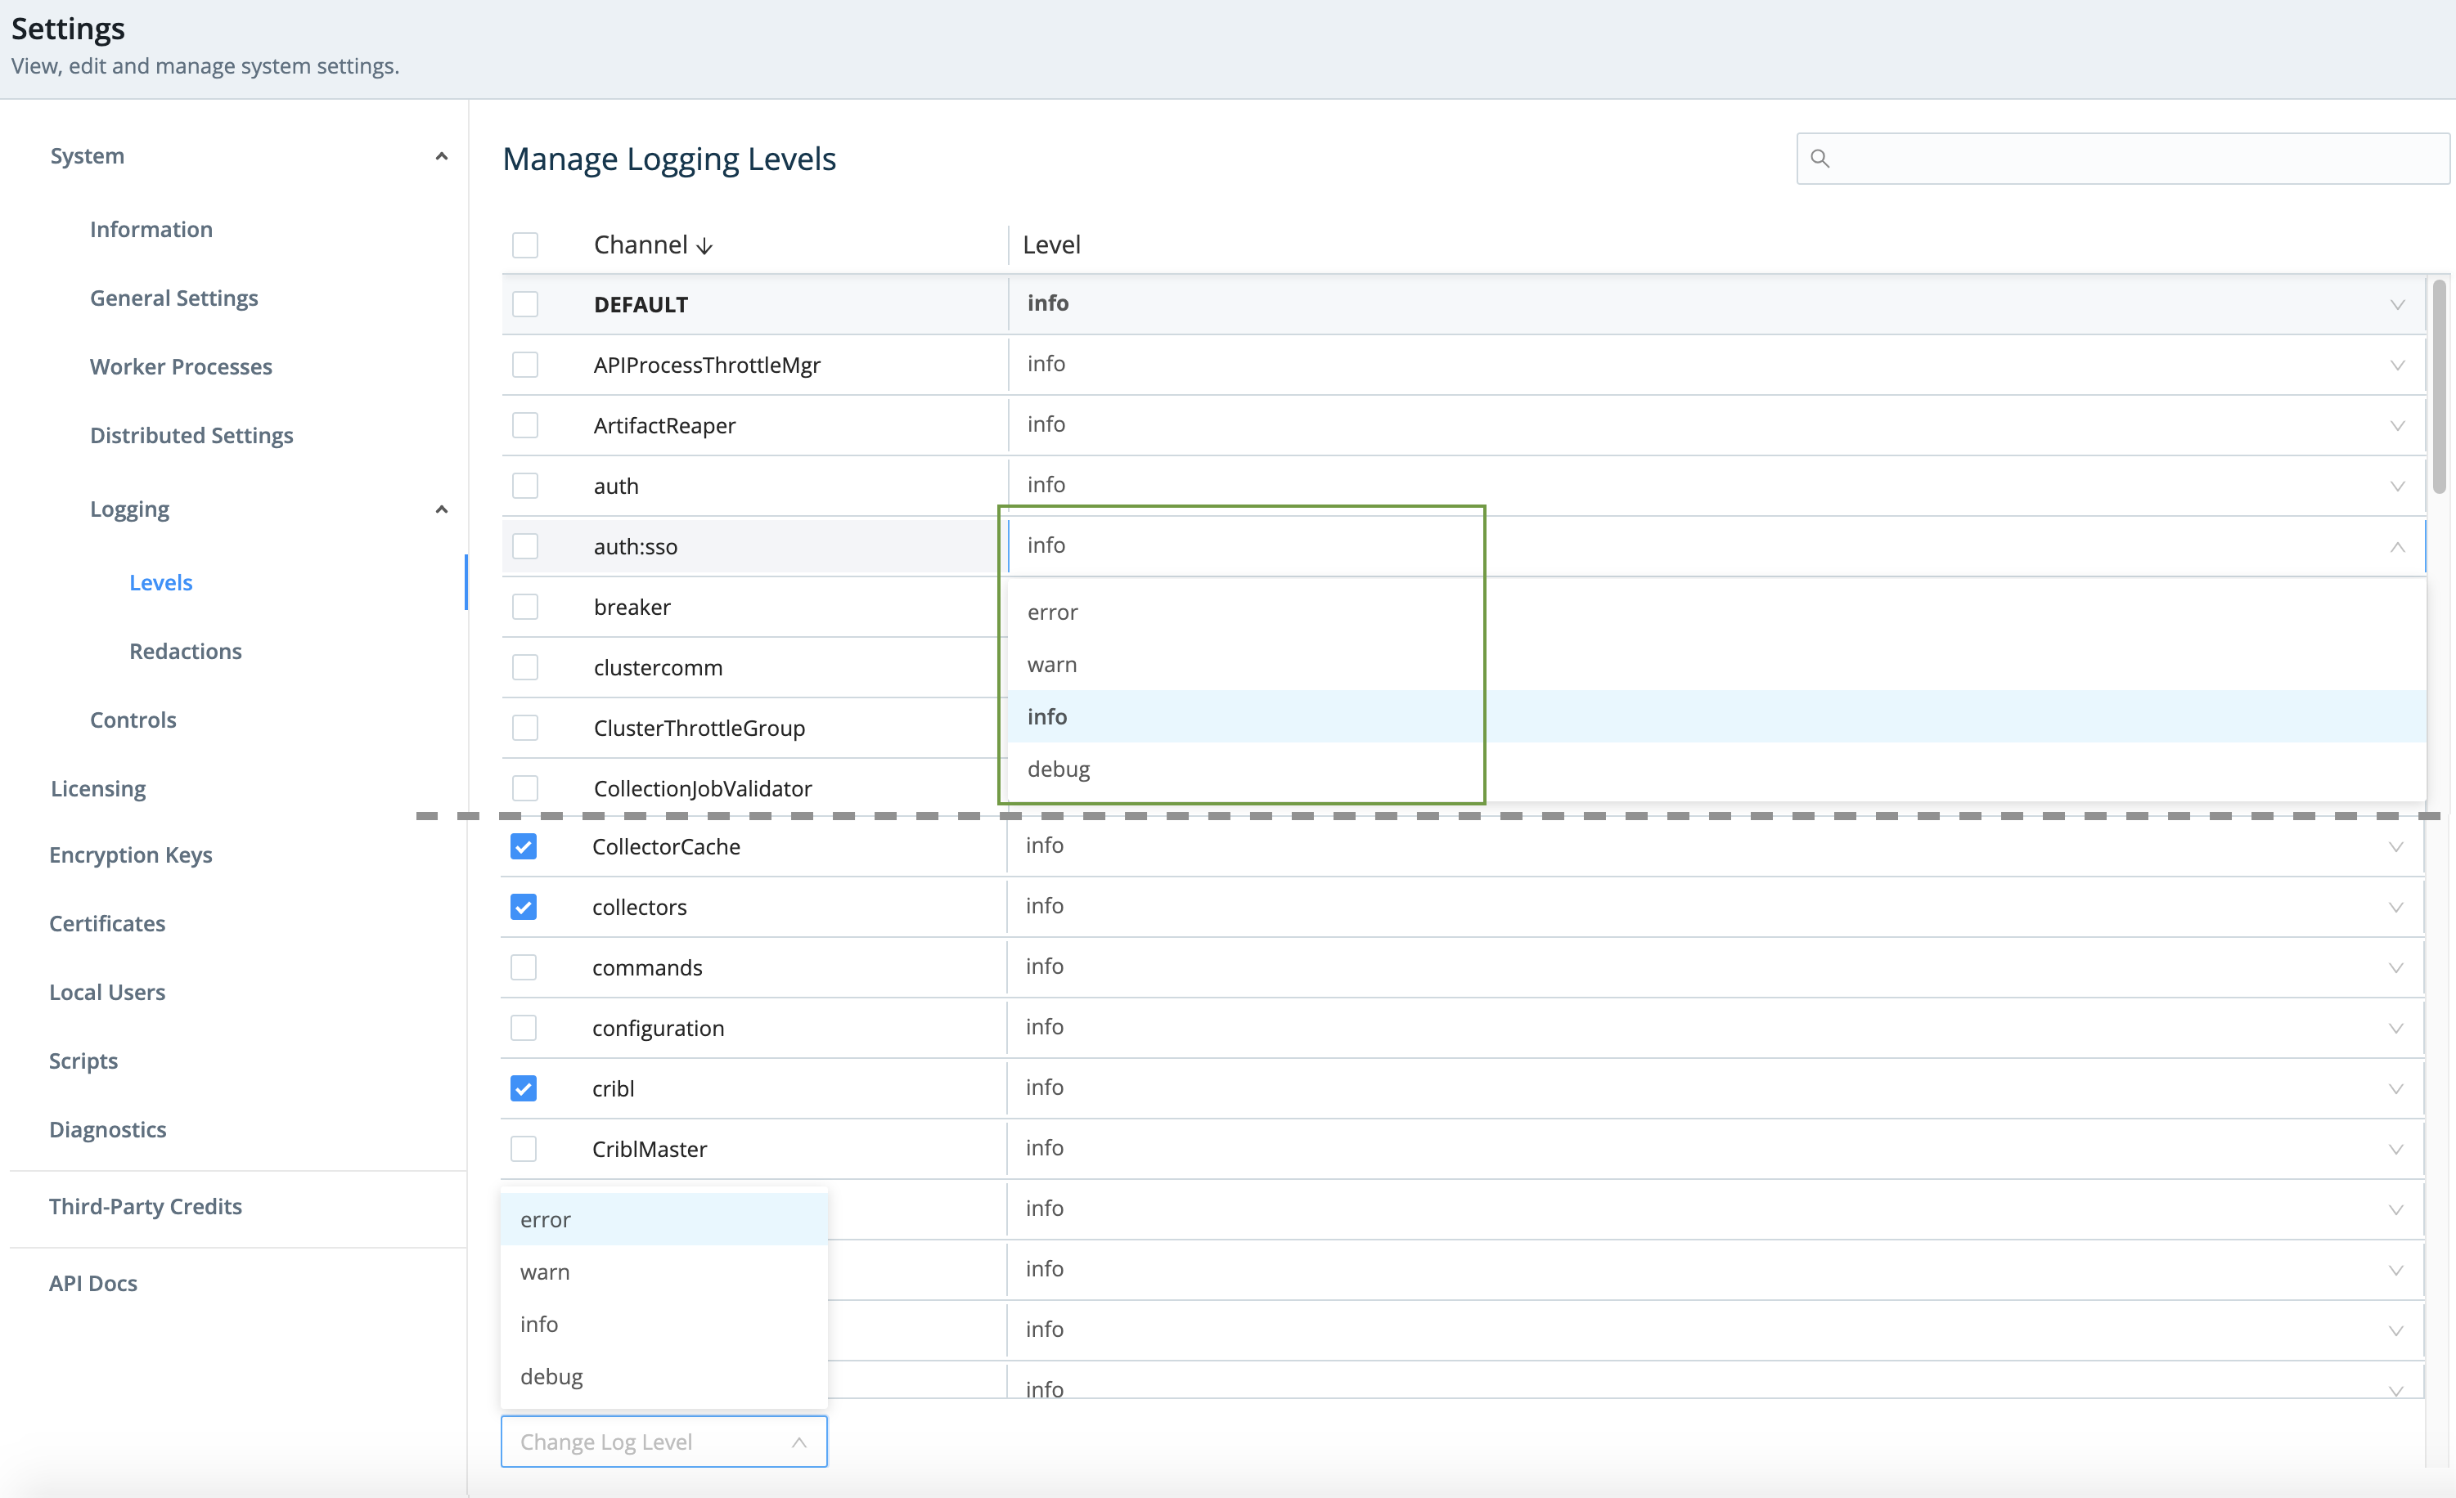This screenshot has height=1498, width=2456.
Task: Choose info in auth:sso level list
Action: pos(1716,716)
